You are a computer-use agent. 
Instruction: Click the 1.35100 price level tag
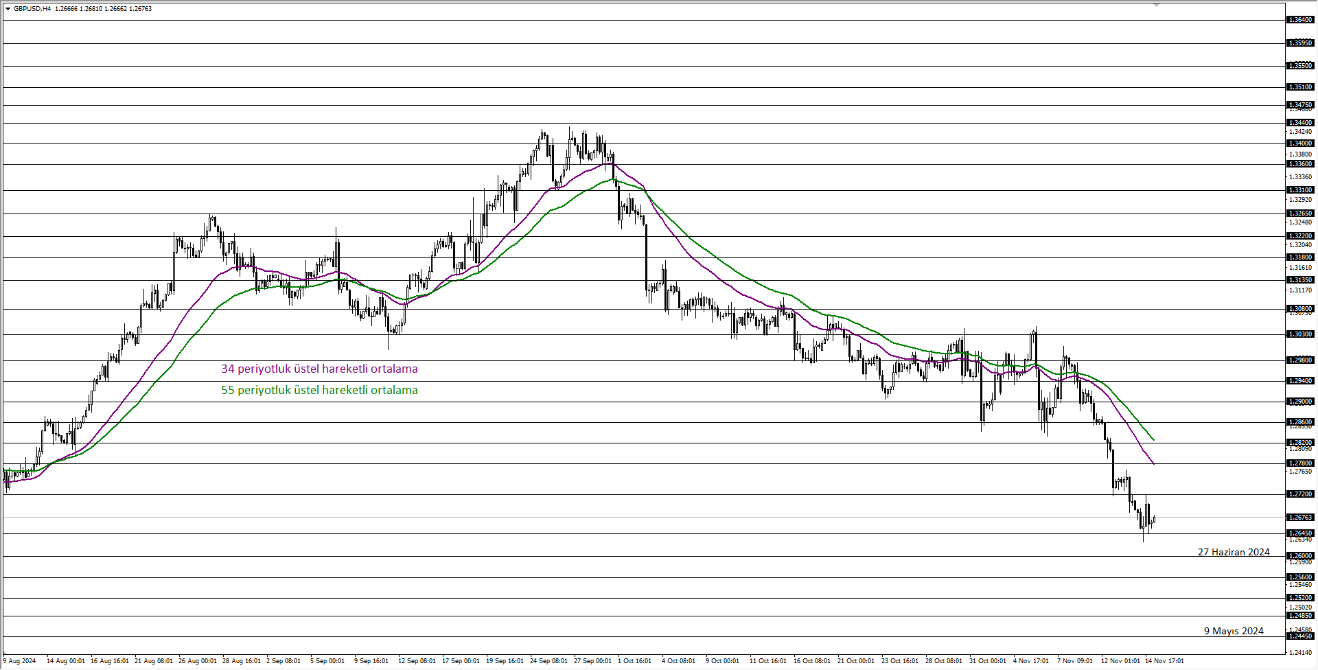tap(1300, 87)
